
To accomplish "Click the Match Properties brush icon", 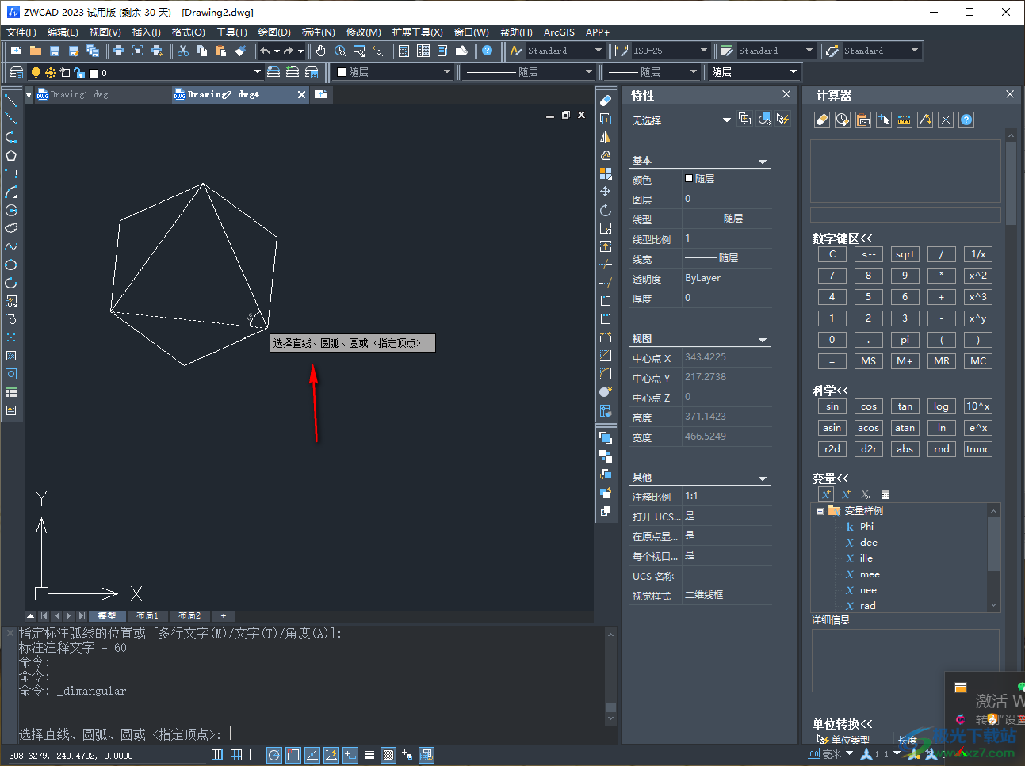I will (x=240, y=51).
